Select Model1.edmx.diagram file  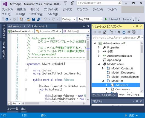125,77
